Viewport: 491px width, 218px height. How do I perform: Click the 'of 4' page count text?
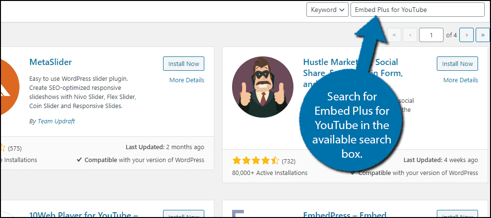(x=451, y=35)
